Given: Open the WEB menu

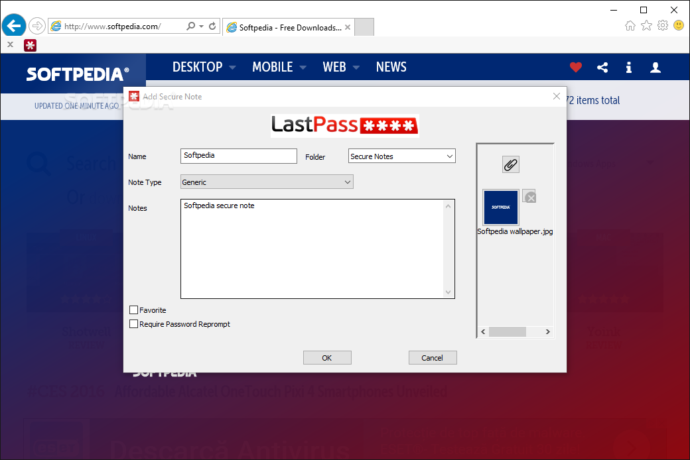Looking at the screenshot, I should pos(341,67).
